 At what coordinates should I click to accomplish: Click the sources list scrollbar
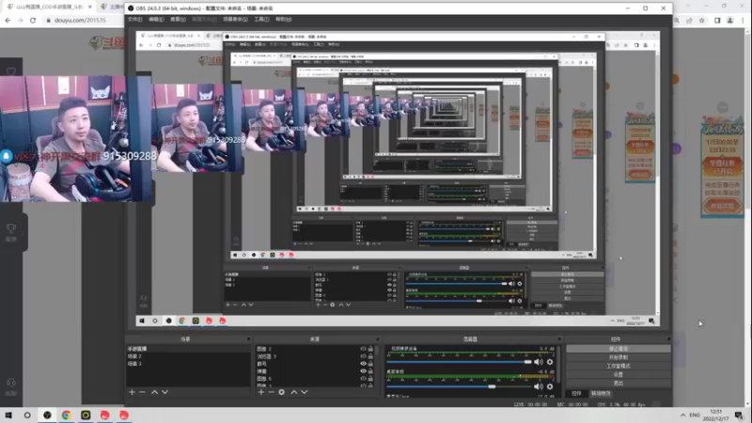click(377, 366)
